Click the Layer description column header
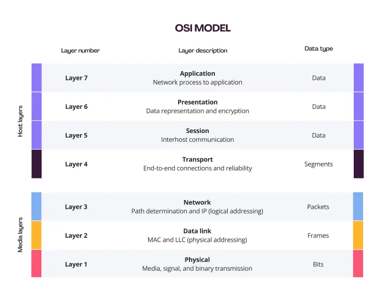Screen dimensions: 378x299 tap(202, 51)
